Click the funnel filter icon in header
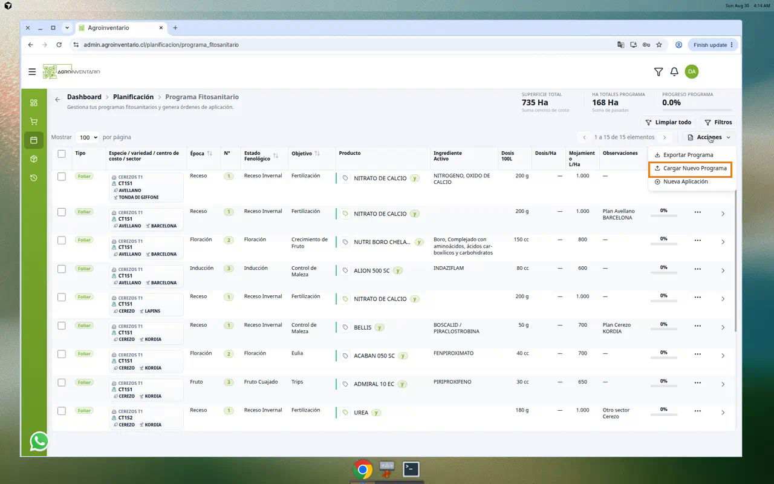This screenshot has height=484, width=774. (659, 71)
